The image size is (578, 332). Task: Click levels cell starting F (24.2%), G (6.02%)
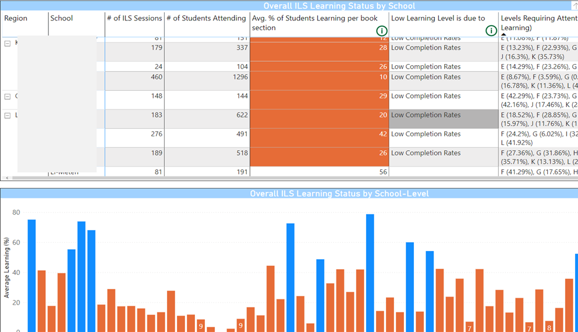(x=538, y=139)
